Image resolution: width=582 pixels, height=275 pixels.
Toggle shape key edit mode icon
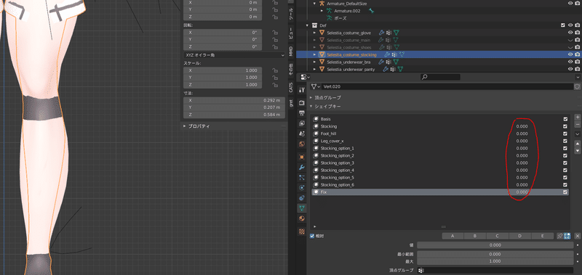(567, 236)
